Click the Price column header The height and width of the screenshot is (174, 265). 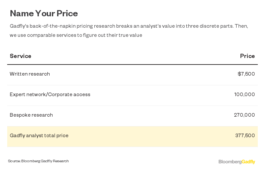(x=247, y=56)
